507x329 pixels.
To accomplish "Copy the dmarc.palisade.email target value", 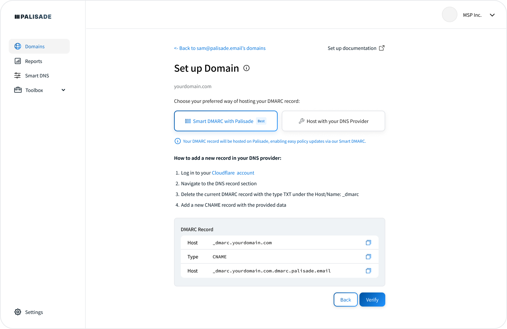I will point(368,271).
